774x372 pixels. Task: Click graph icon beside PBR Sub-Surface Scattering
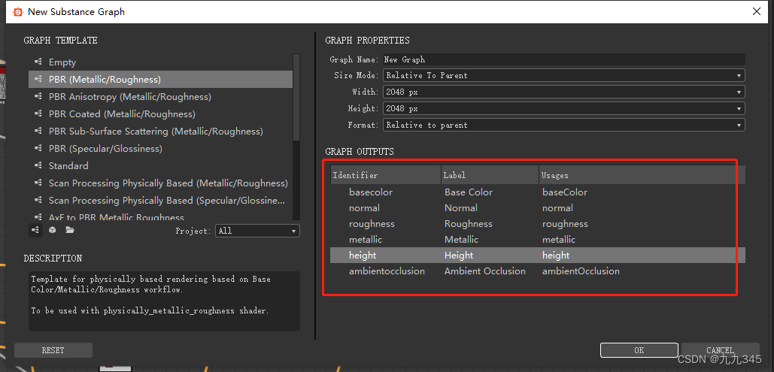pos(38,132)
